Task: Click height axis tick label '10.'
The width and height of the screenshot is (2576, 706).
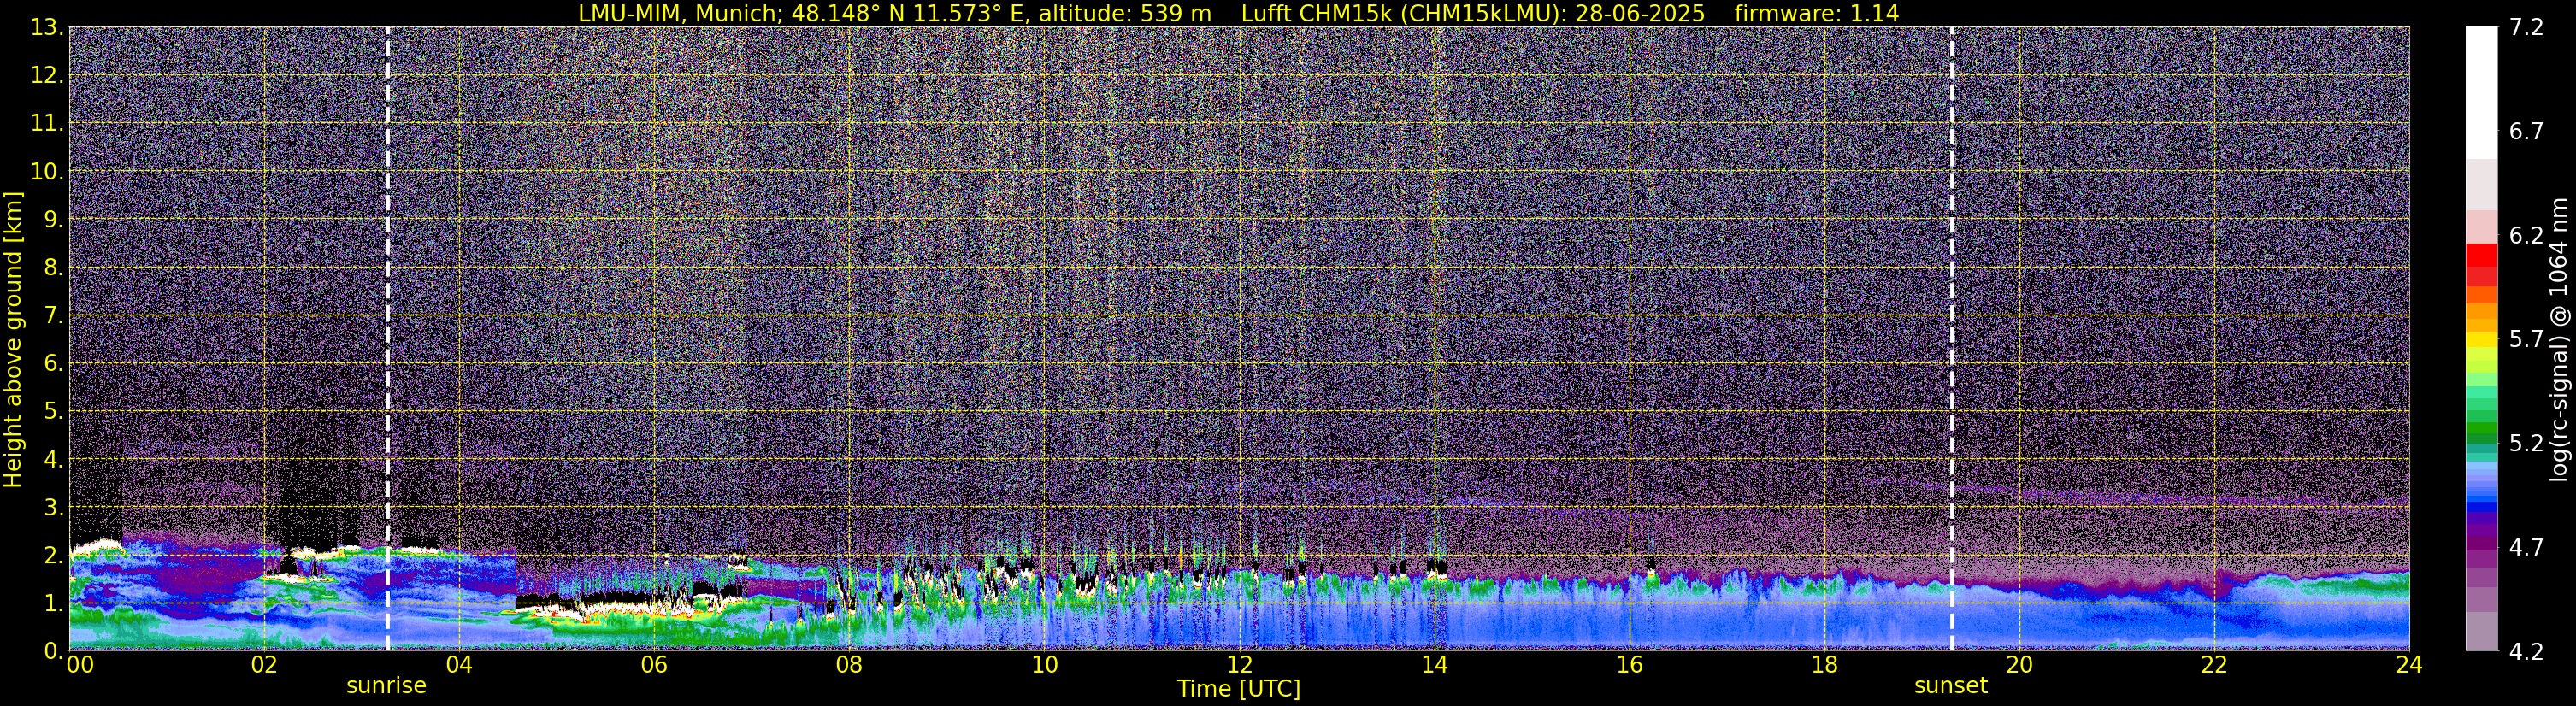Action: (48, 172)
